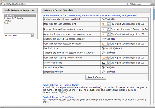This screenshot has width=155, height=108.
Task: Click the bookmark star in address bar
Action: pyautogui.click(x=128, y=4)
